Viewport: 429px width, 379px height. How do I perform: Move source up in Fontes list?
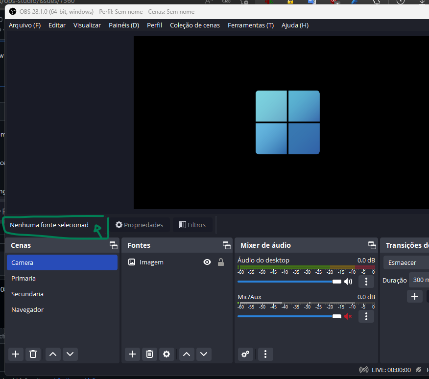(187, 354)
